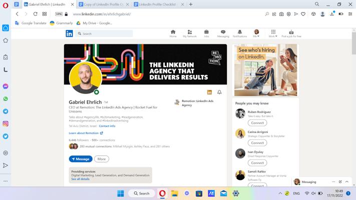
Task: Open LinkedIn Home from navigation bar
Action: pos(173,33)
